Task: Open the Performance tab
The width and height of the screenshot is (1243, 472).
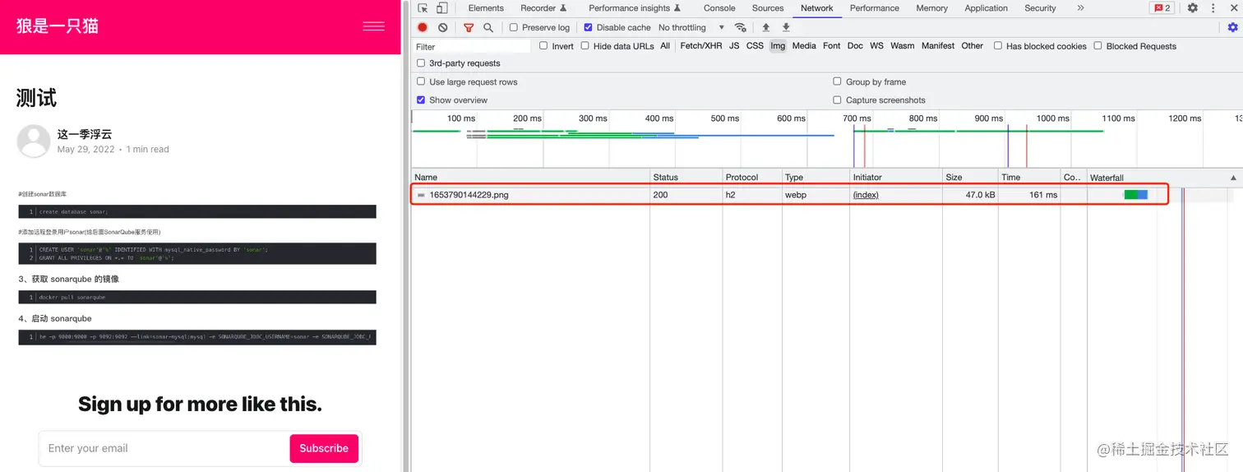Action: (875, 8)
